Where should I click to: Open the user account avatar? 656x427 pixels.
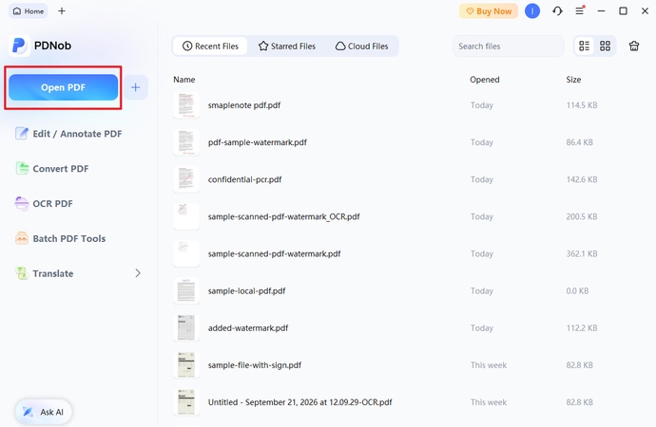click(x=532, y=11)
